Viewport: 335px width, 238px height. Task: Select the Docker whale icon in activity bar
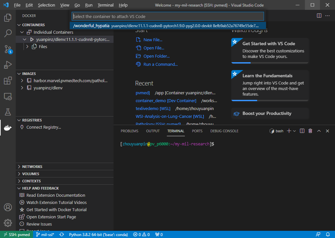click(8, 128)
